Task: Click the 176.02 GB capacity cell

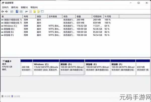Action: click(x=82, y=26)
